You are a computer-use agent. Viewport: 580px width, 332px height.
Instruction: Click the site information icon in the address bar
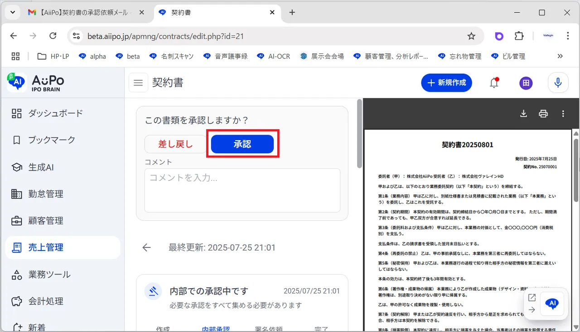tap(77, 36)
